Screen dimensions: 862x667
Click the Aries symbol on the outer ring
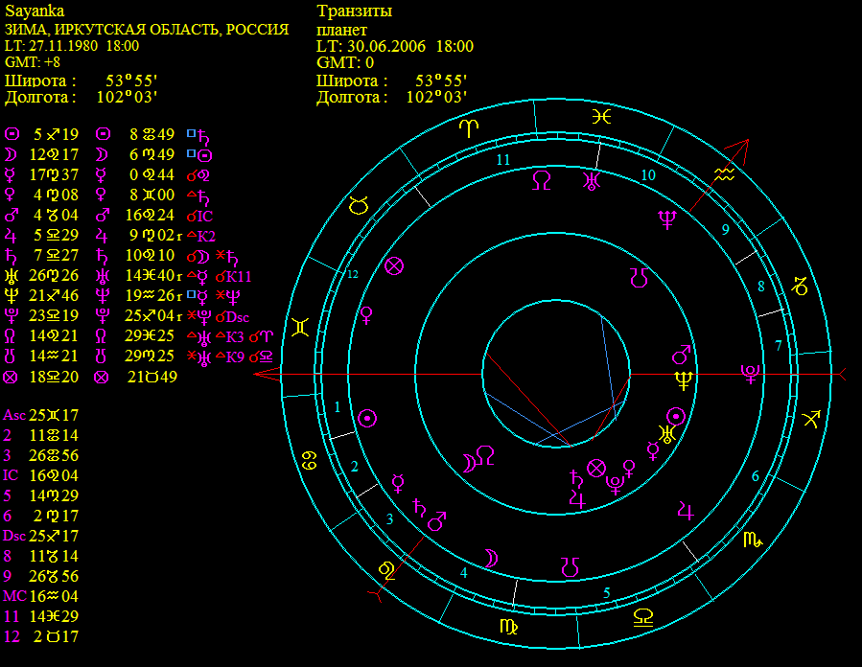468,126
